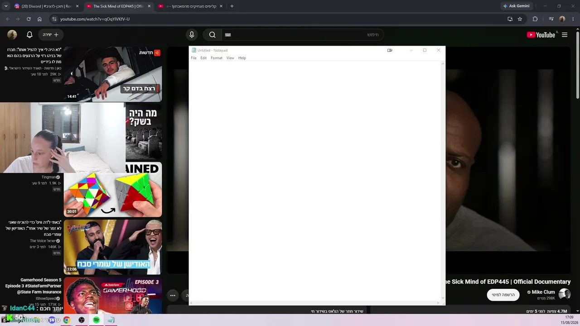
Task: Open the YouTube notifications bell
Action: coord(29,35)
